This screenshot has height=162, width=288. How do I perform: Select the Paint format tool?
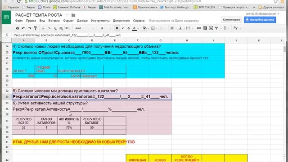click(x=36, y=28)
